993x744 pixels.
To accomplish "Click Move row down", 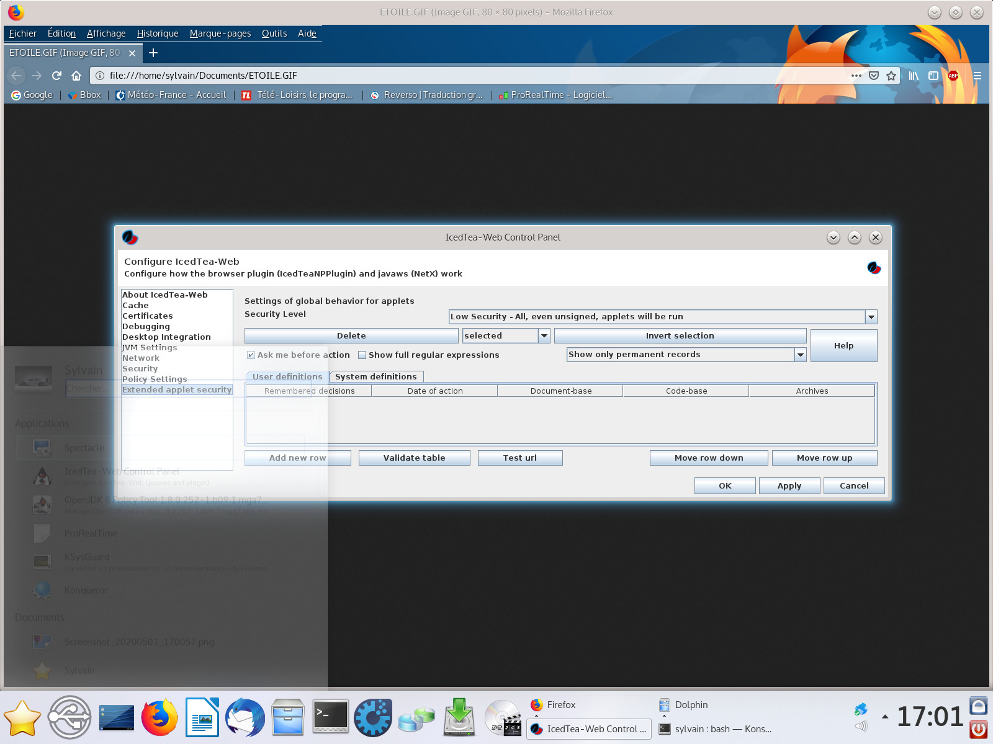I will tap(709, 458).
